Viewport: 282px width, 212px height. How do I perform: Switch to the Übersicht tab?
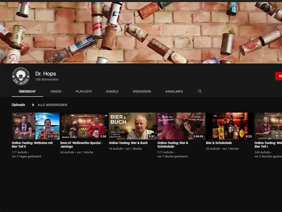27,91
